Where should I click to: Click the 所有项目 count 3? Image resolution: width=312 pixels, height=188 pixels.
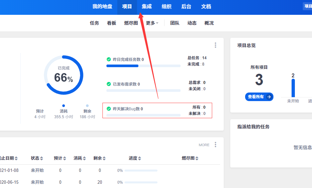pos(259,80)
